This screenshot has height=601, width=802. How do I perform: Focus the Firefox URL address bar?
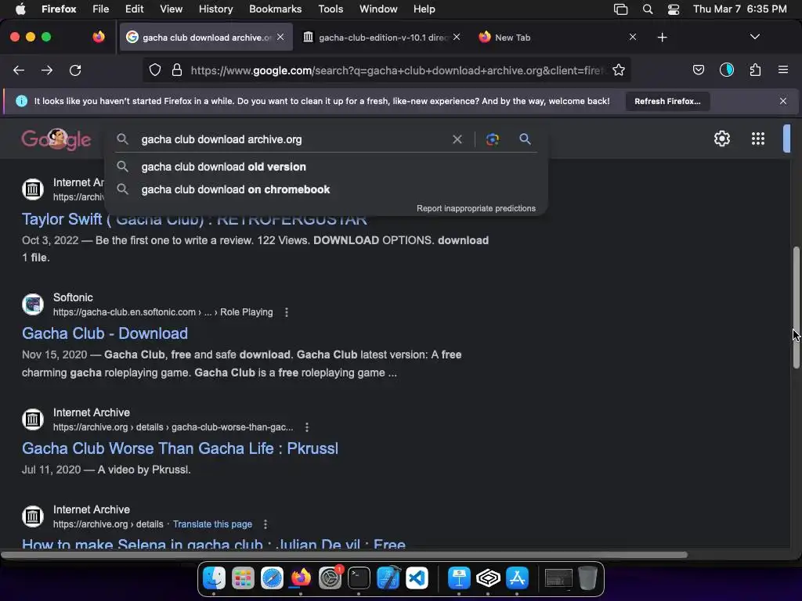(399, 70)
